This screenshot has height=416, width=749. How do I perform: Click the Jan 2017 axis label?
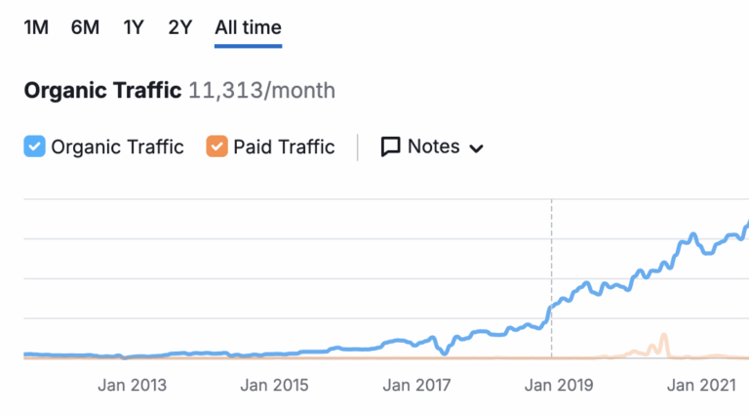416,385
